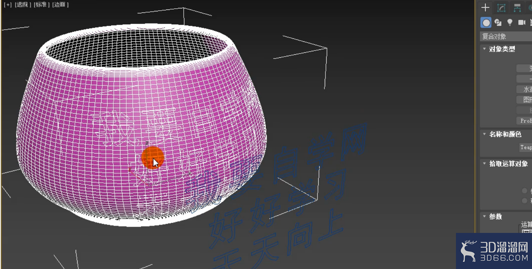Viewport: 532px width, 269px height.
Task: Click the 水滴网格 object type button
Action: click(x=524, y=89)
